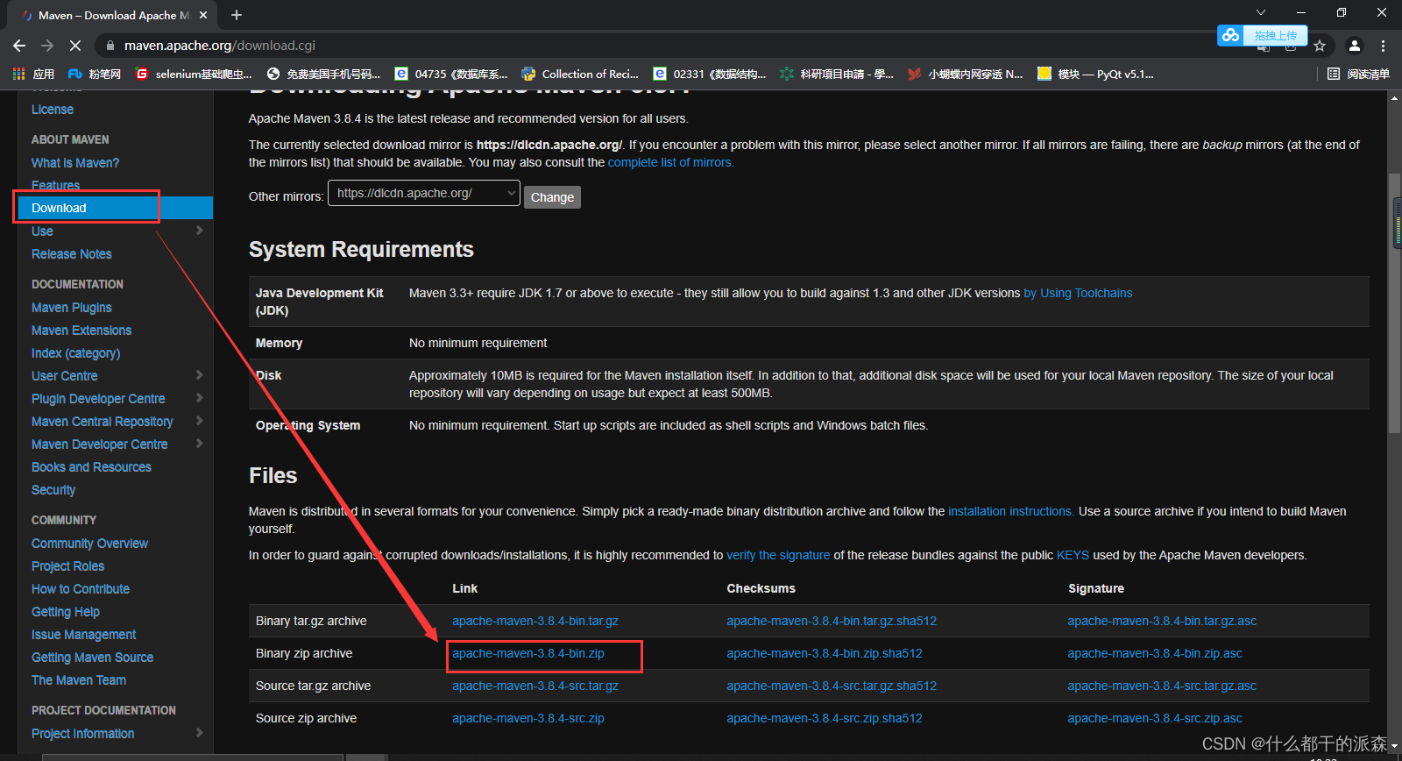
Task: Open installation instructions link
Action: click(x=1010, y=511)
